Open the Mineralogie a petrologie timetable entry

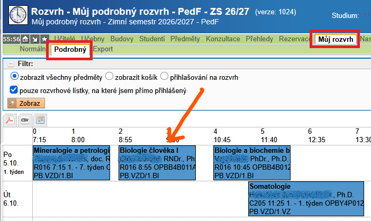pyautogui.click(x=71, y=163)
